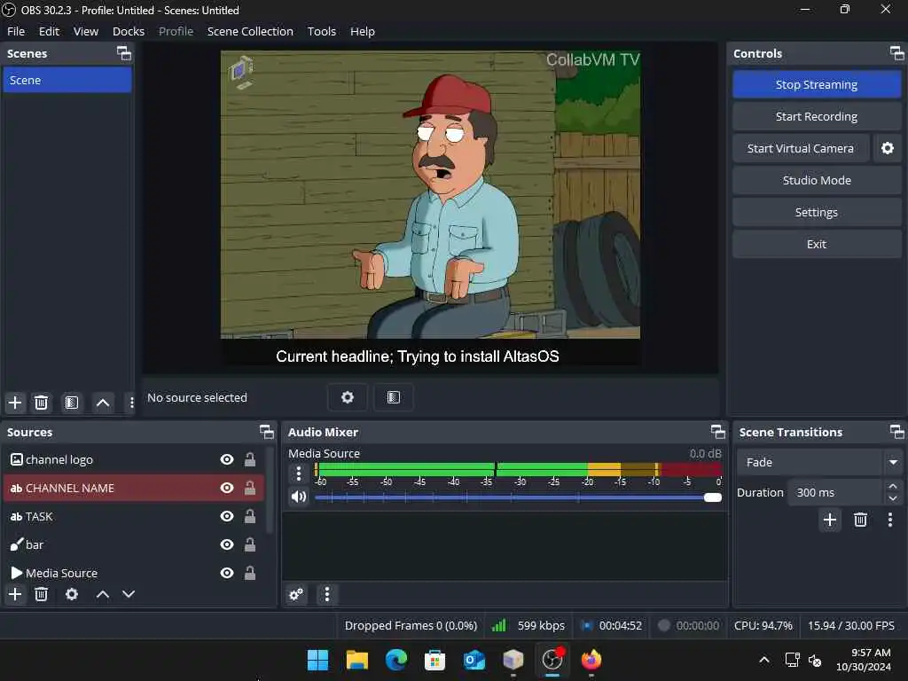
Task: Open source properties gear in preview toolbar
Action: [x=347, y=397]
